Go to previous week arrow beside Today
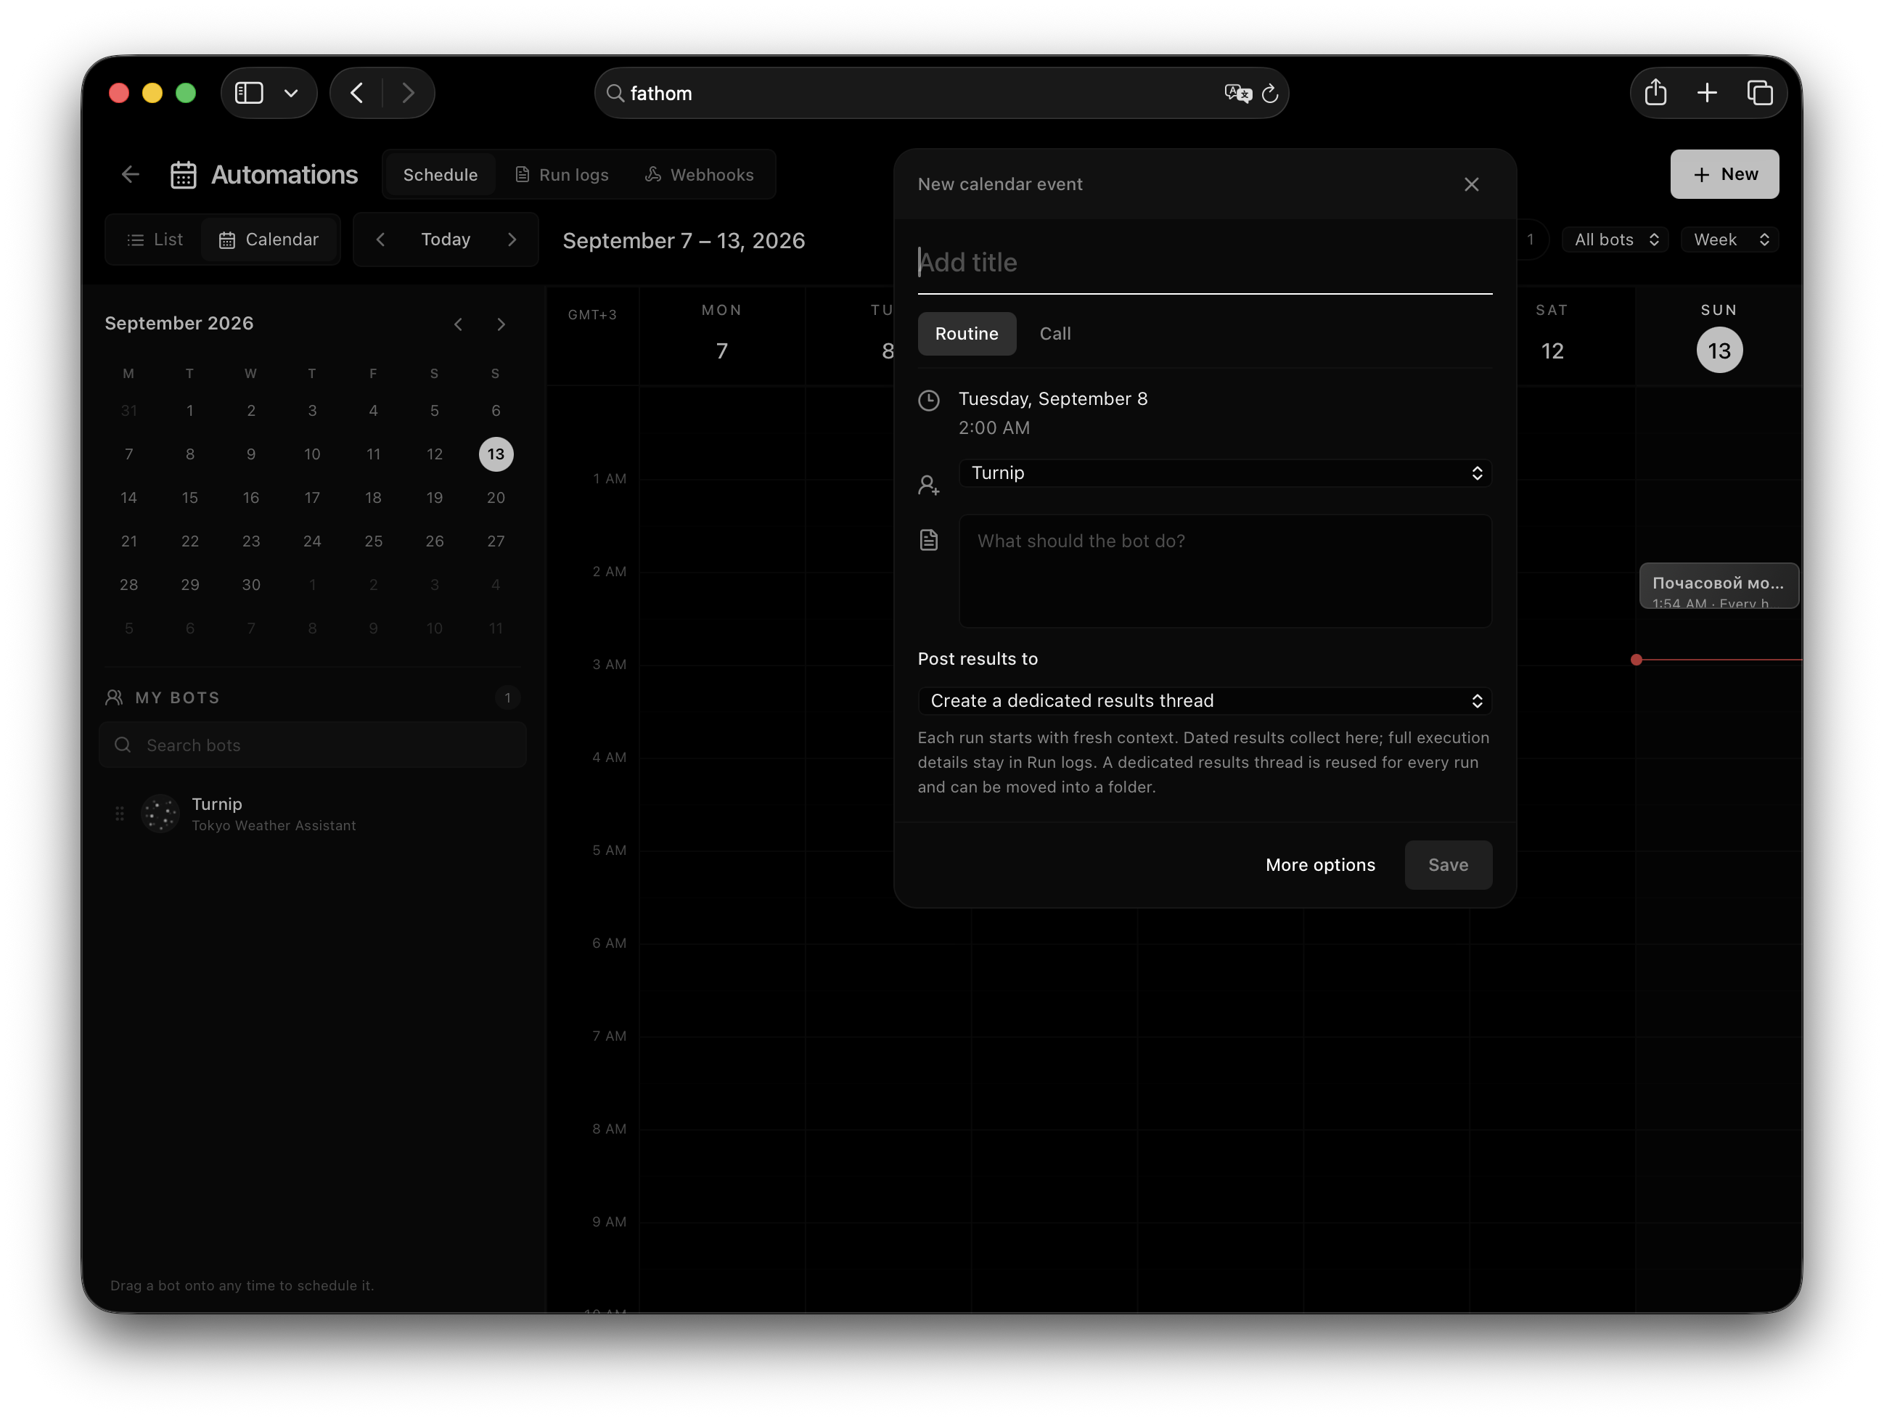 click(x=381, y=240)
